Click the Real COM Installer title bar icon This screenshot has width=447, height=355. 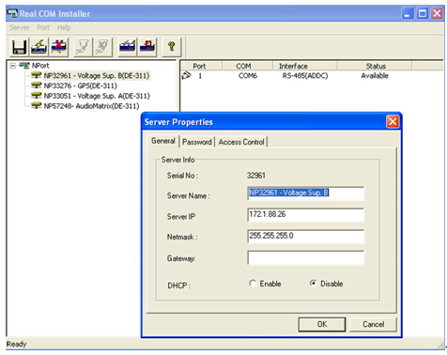(12, 13)
